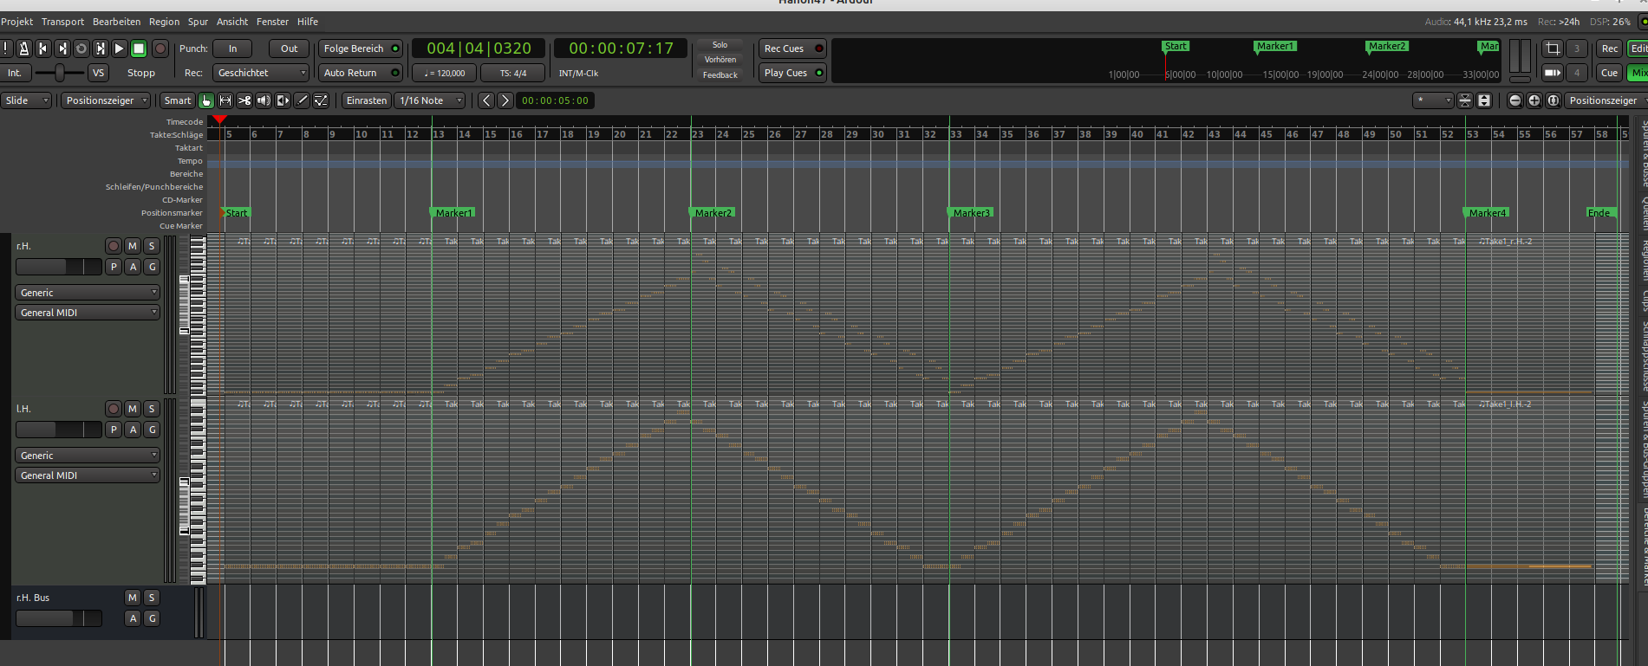Select the Grab (hand) tool
Viewport: 1648px width, 666px height.
click(x=206, y=100)
